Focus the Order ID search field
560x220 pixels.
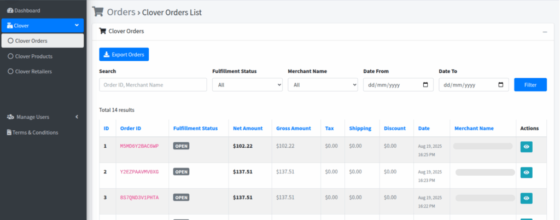153,85
